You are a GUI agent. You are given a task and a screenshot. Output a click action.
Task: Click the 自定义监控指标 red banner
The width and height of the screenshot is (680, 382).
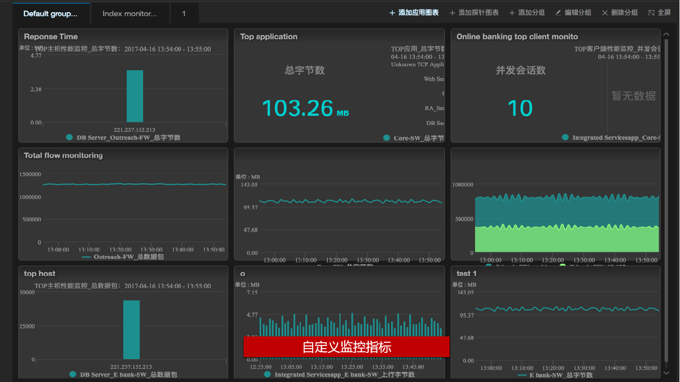347,347
